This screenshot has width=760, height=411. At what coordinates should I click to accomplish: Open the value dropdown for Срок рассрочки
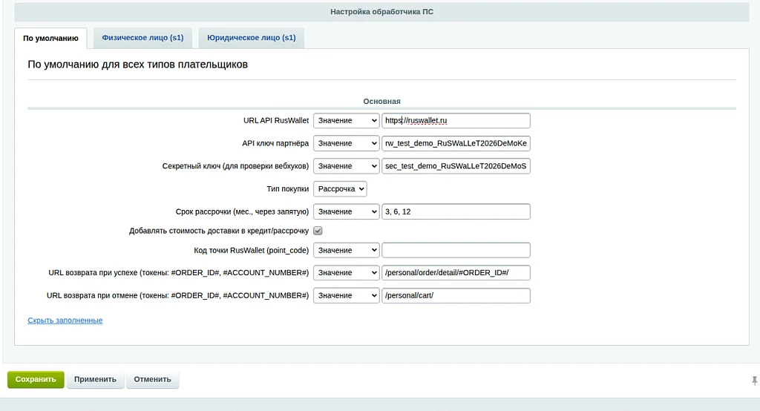[346, 211]
